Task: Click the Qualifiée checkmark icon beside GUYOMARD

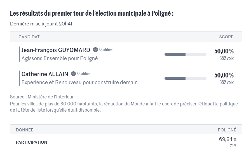Action: [x=95, y=50]
